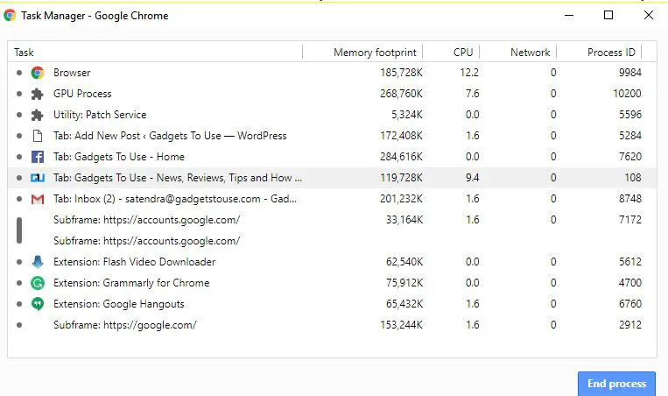Click the Flash Video Downloader extension icon

click(38, 262)
